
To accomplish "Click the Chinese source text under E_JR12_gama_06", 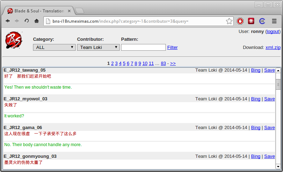I will click(x=40, y=134).
